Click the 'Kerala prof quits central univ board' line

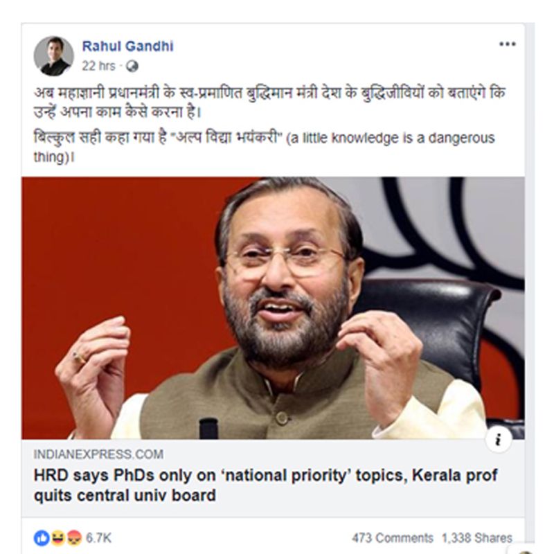tap(125, 496)
